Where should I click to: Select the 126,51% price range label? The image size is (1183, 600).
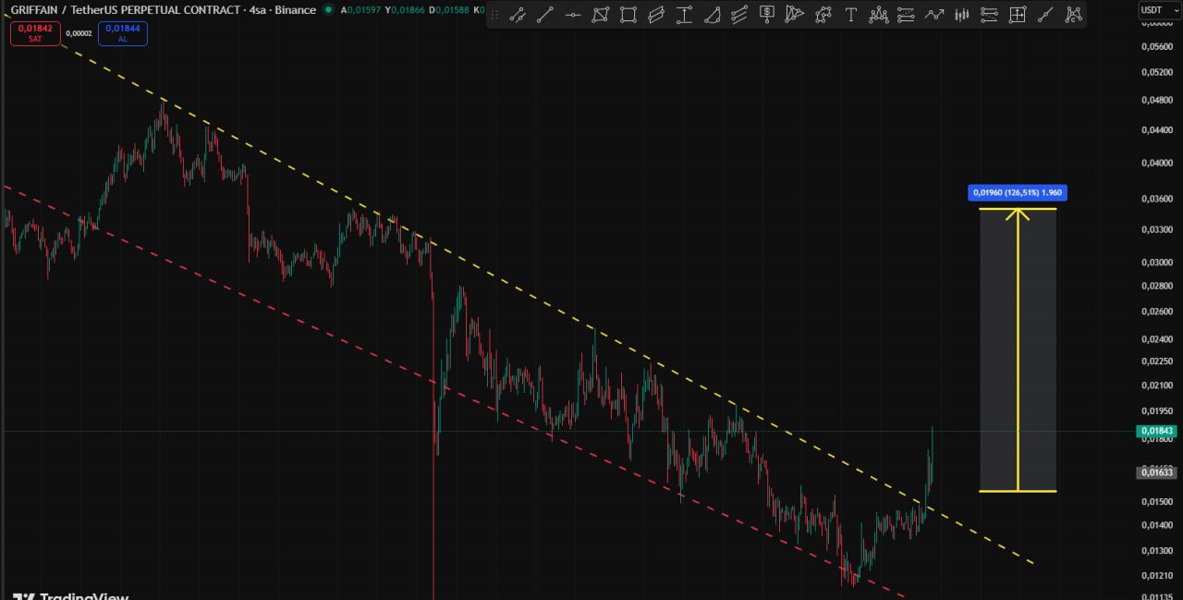tap(1018, 193)
